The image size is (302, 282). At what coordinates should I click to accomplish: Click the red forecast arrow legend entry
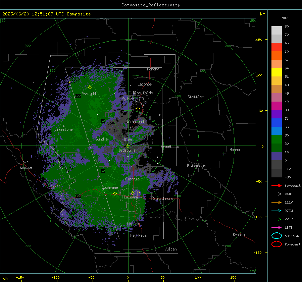[276, 185]
